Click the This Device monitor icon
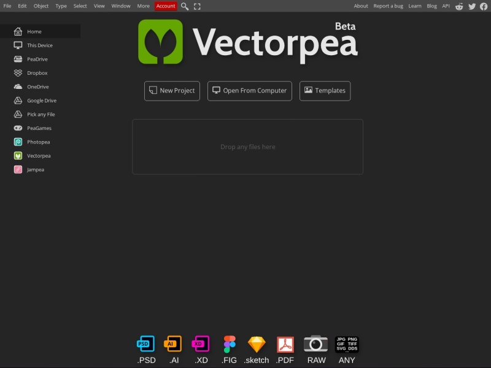This screenshot has height=368, width=491. click(x=18, y=45)
